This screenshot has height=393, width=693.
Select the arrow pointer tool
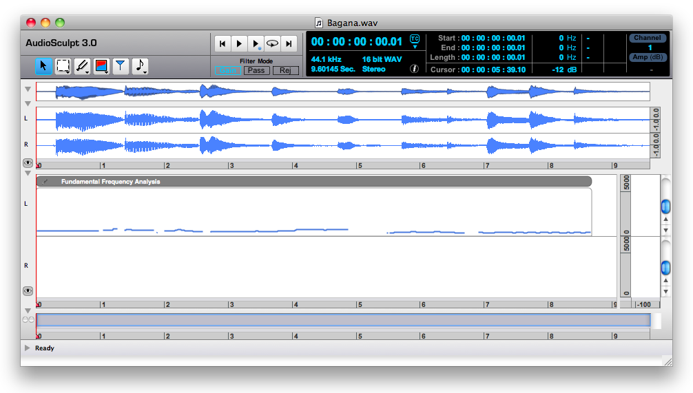pos(43,66)
